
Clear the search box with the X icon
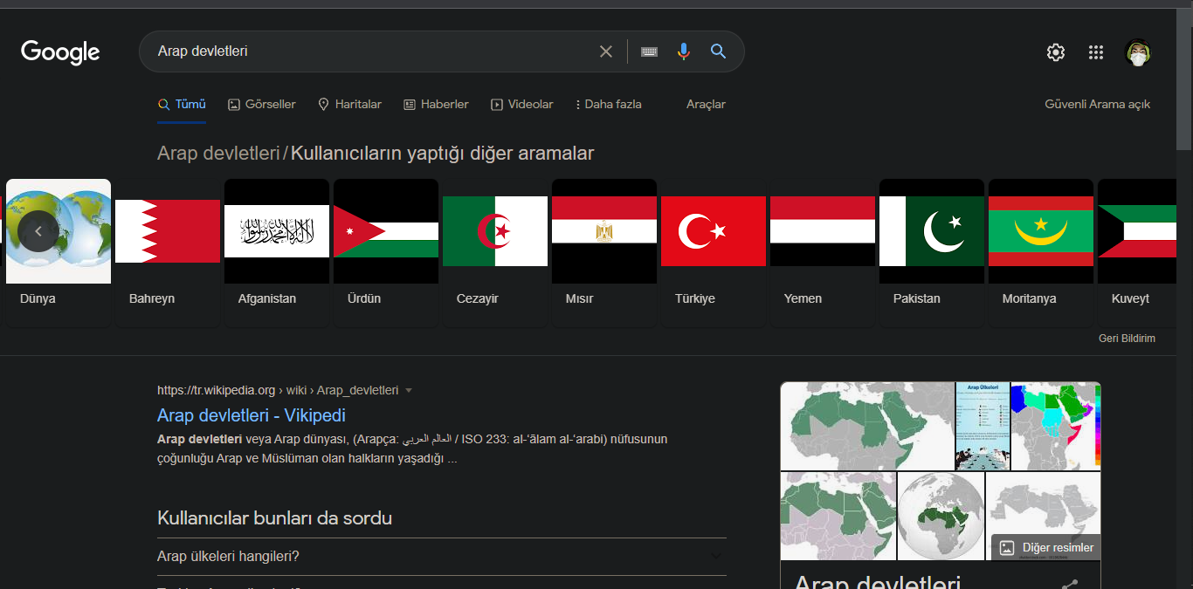pyautogui.click(x=606, y=51)
